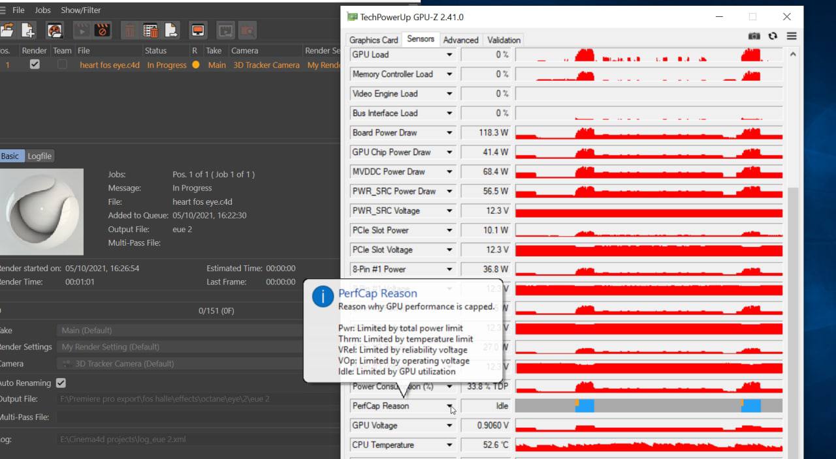This screenshot has height=459, width=836.
Task: Switch to the Advanced tab in GPU-Z
Action: click(460, 40)
